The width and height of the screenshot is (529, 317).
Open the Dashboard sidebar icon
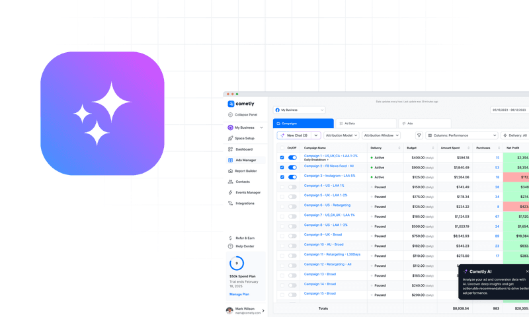click(230, 149)
